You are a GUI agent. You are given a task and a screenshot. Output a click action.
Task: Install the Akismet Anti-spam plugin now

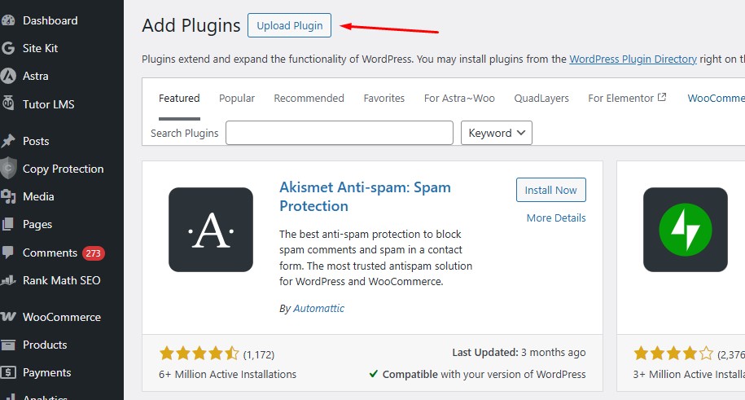[x=550, y=190]
